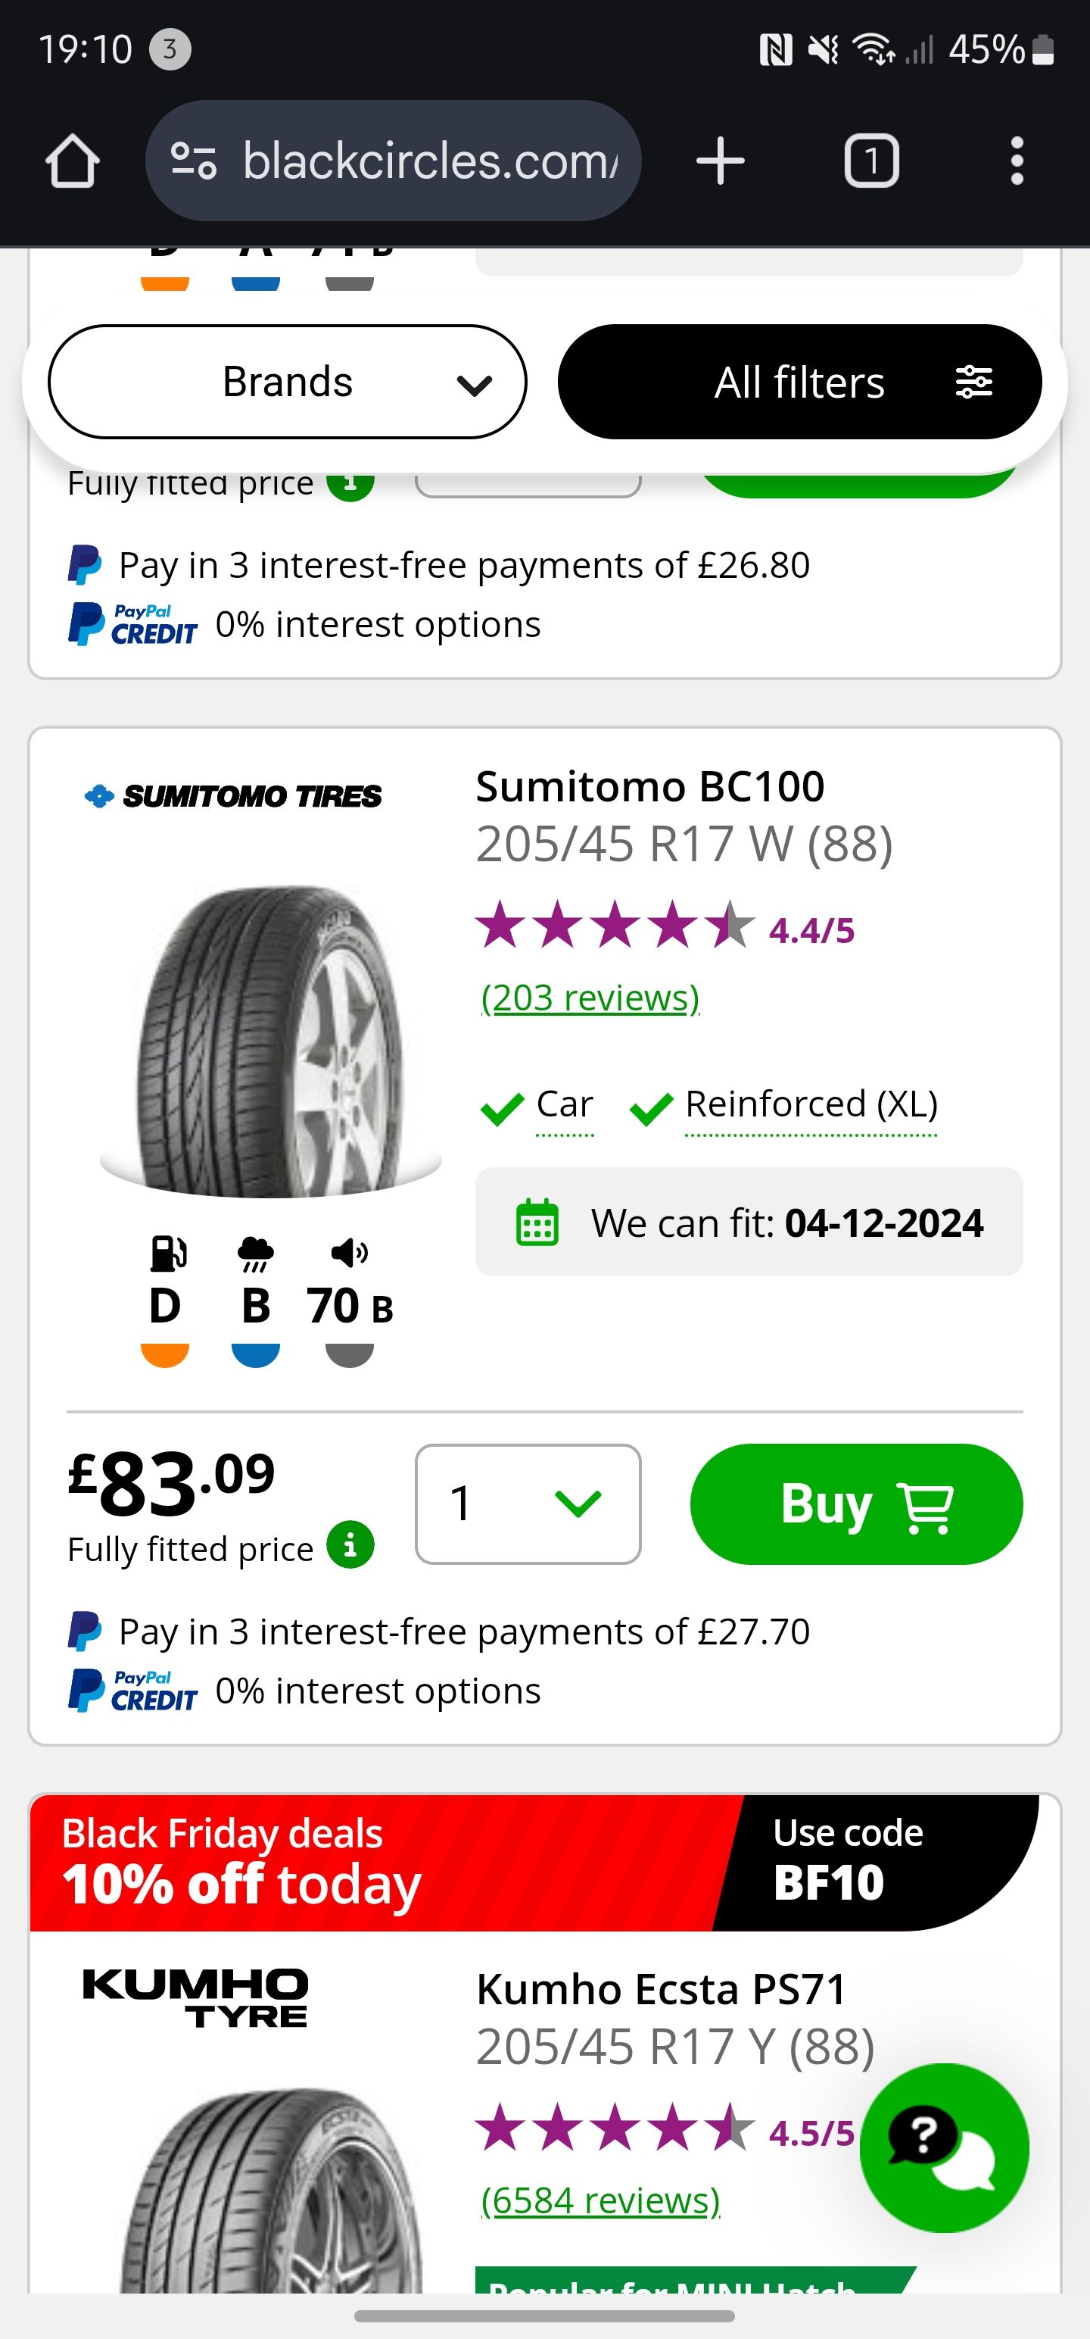The image size is (1090, 2339).
Task: Open the Sumitomo BC100 tyre image
Action: point(270,1041)
